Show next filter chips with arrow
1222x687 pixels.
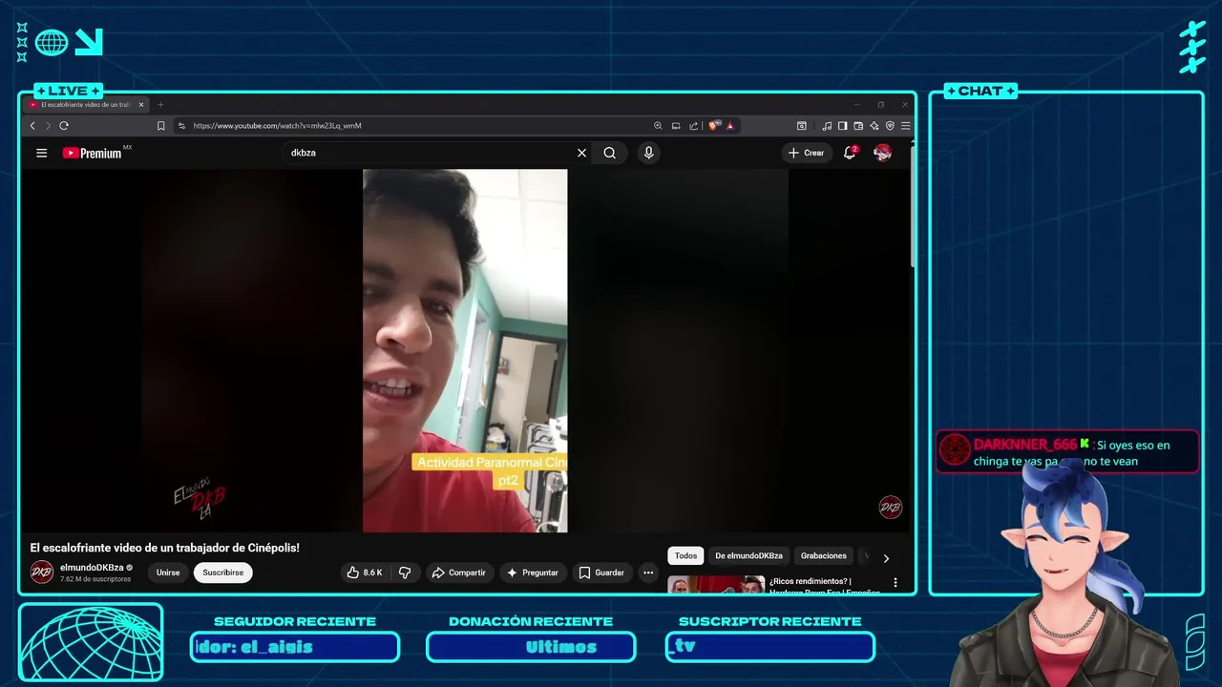pyautogui.click(x=886, y=558)
